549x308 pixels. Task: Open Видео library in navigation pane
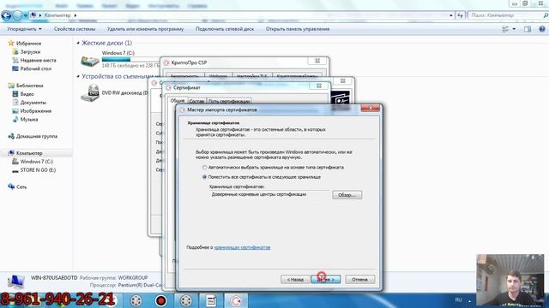click(x=27, y=94)
